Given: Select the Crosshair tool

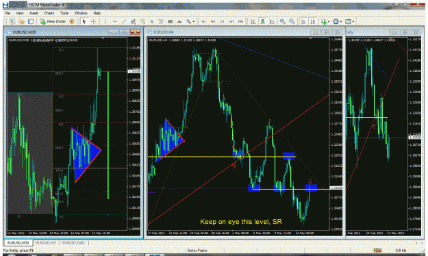Looking at the screenshot, I should [x=94, y=21].
